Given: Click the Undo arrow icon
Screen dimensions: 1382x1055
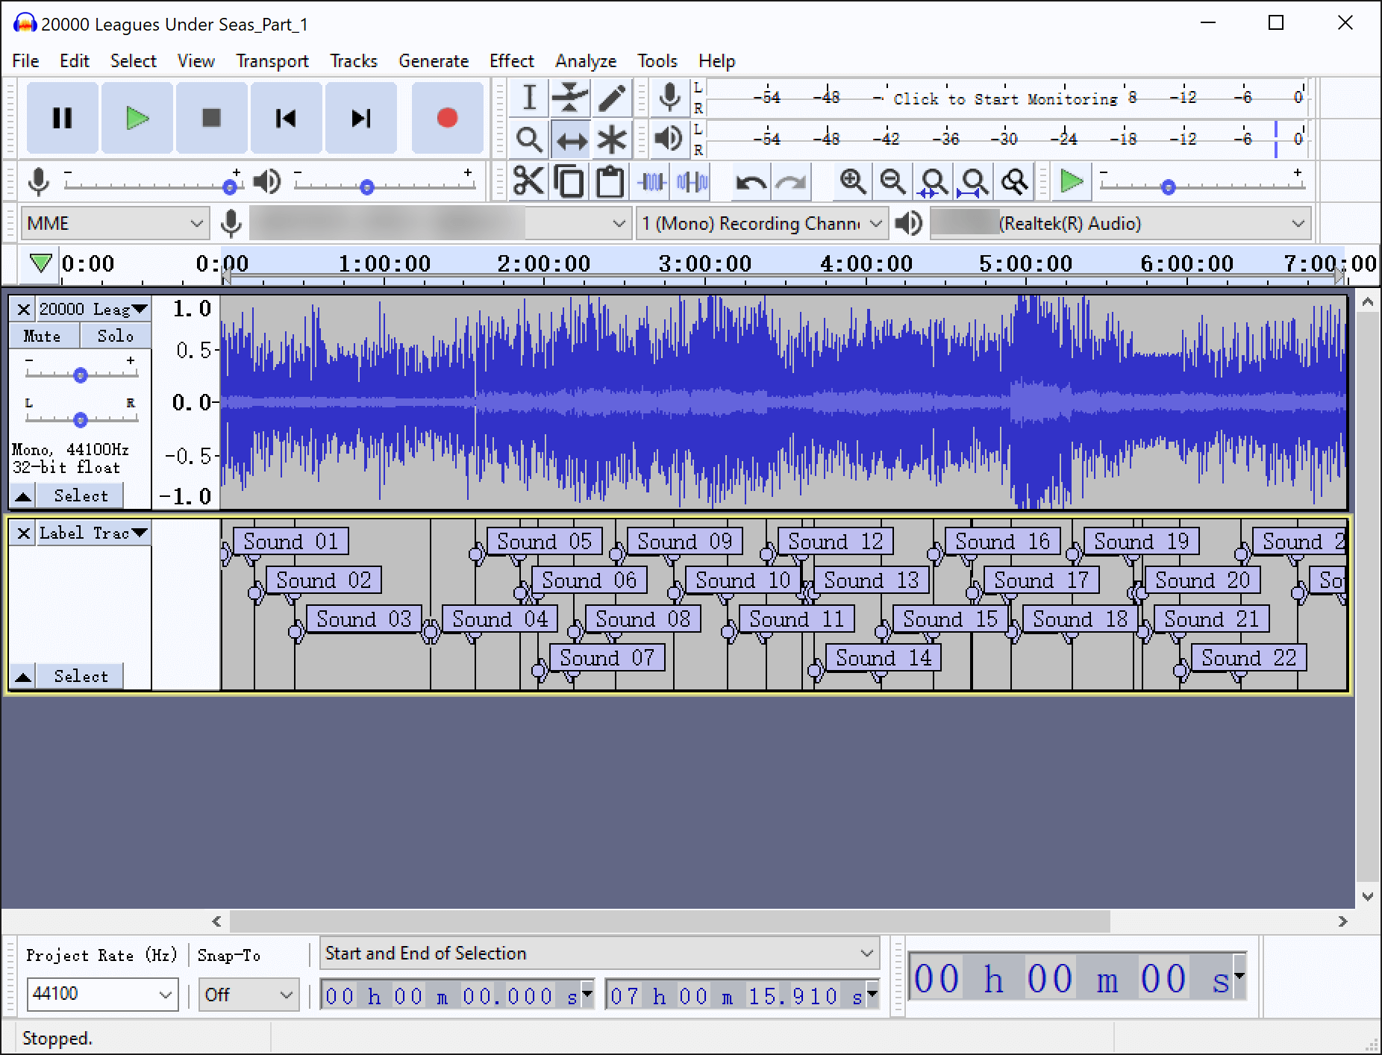Looking at the screenshot, I should coord(750,181).
